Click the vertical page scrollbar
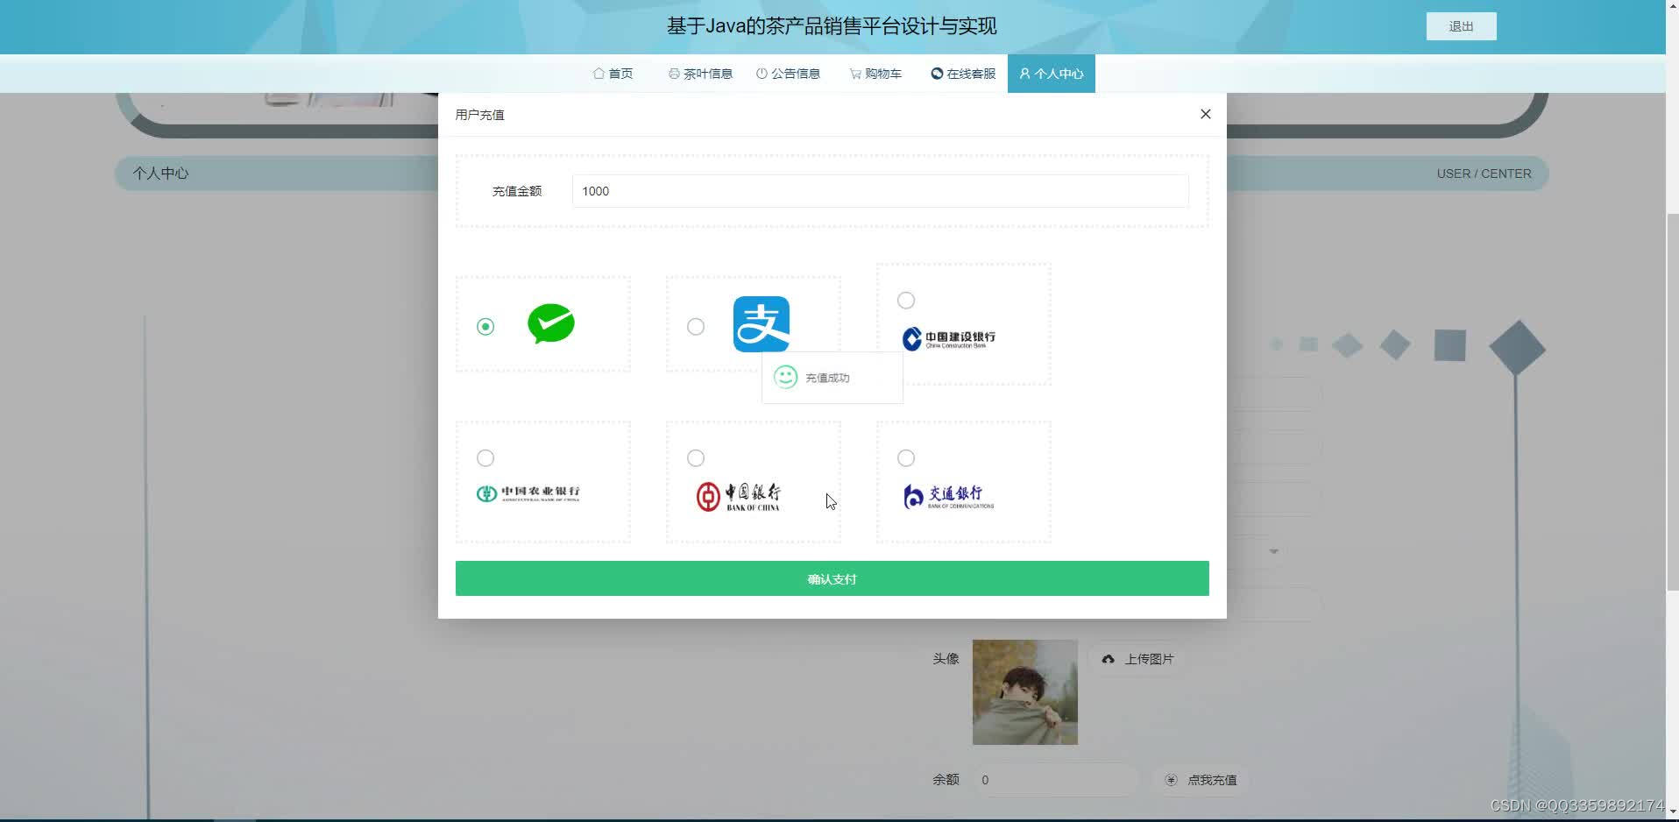Screen dimensions: 1679x822 [1672, 403]
